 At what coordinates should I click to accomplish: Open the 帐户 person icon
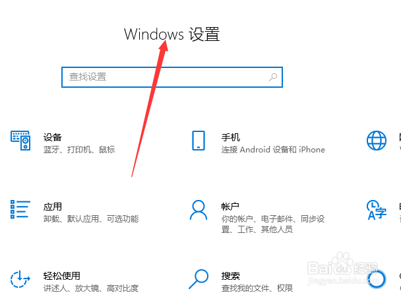click(x=199, y=210)
